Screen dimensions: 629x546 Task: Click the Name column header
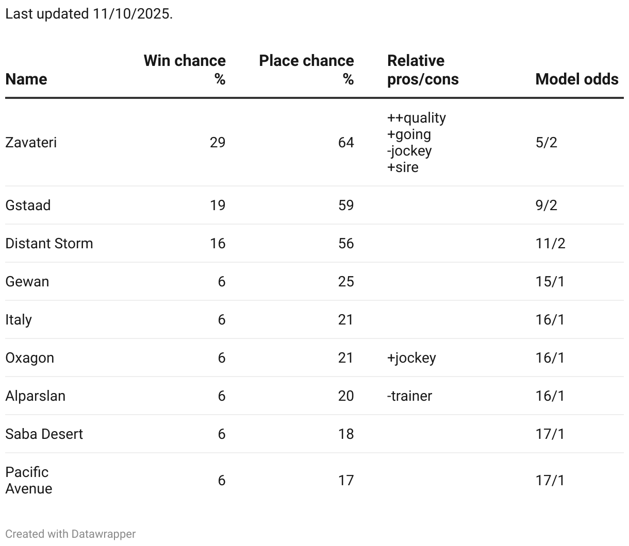pyautogui.click(x=26, y=79)
